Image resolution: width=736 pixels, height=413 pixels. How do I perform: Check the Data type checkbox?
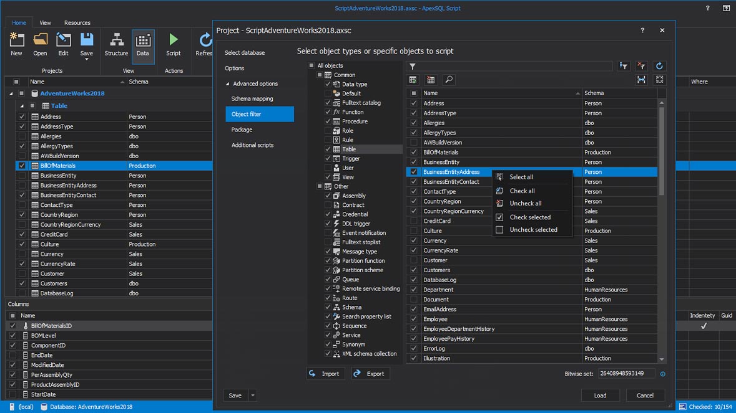(x=328, y=83)
